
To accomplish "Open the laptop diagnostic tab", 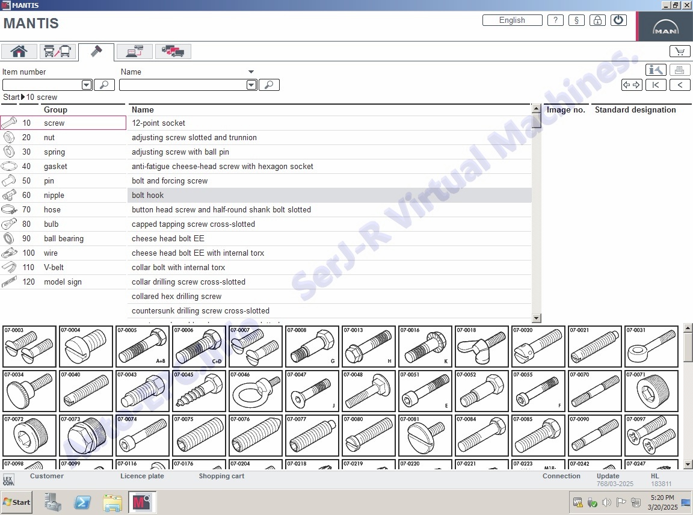I will (x=135, y=51).
